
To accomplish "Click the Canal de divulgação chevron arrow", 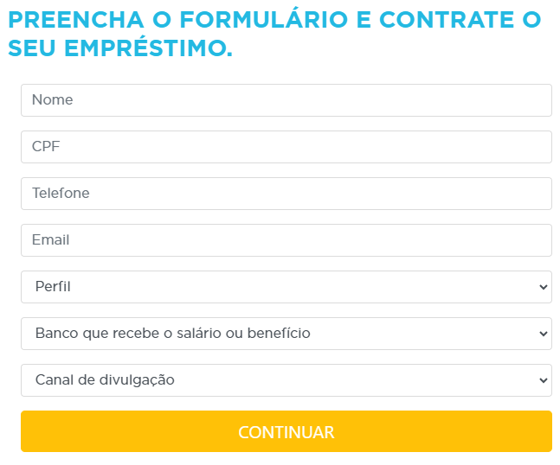I will pyautogui.click(x=543, y=380).
